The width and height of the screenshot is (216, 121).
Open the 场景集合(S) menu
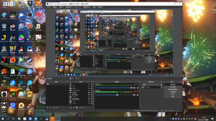87,7
